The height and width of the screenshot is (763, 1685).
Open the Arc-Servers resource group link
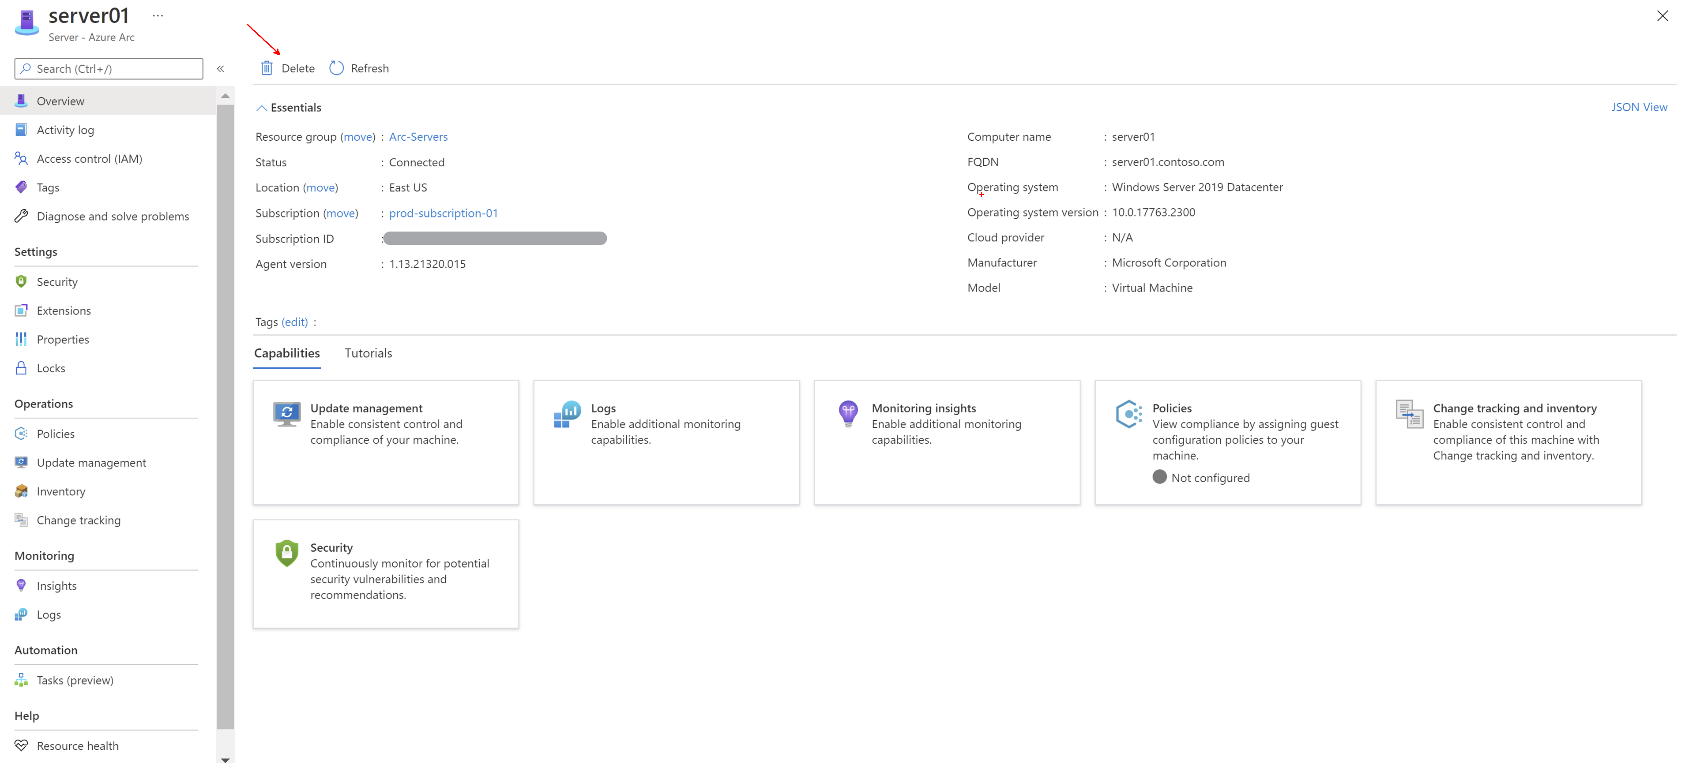click(418, 137)
